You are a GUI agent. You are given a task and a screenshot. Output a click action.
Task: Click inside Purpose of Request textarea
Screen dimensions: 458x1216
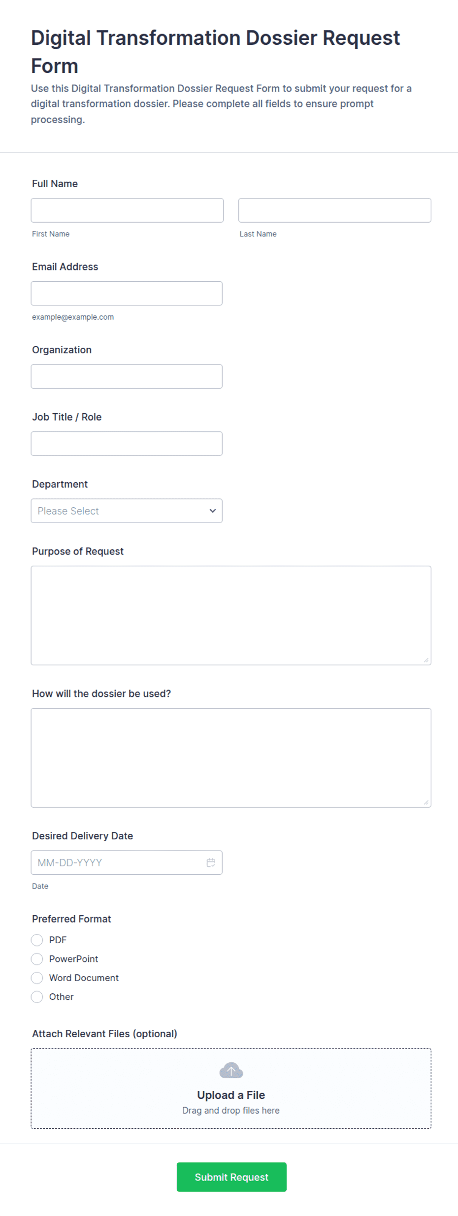pos(231,616)
